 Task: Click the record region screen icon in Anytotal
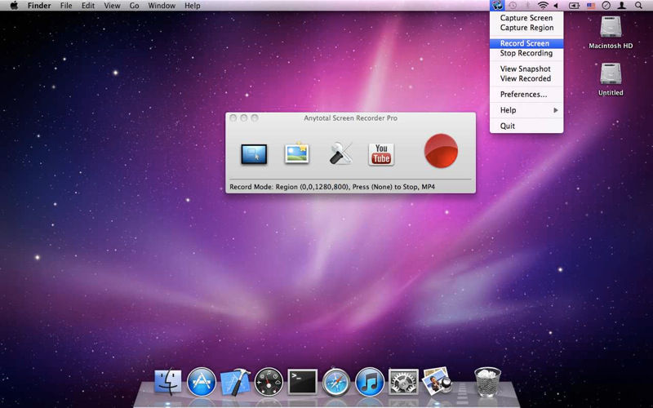click(x=254, y=154)
